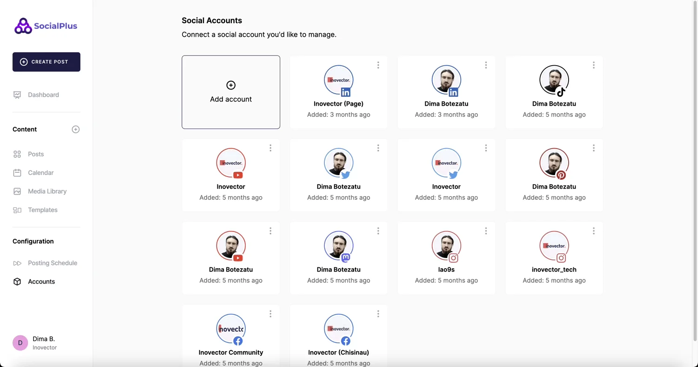Open the three-dot menu on Inovector (Page)
This screenshot has height=367, width=698.
(378, 65)
